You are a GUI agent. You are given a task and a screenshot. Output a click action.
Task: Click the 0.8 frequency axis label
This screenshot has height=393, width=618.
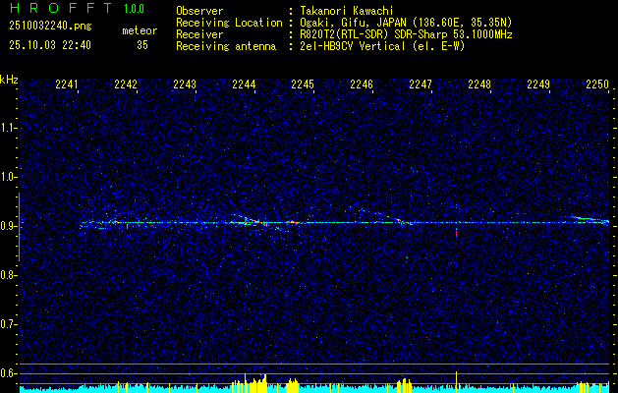point(7,275)
